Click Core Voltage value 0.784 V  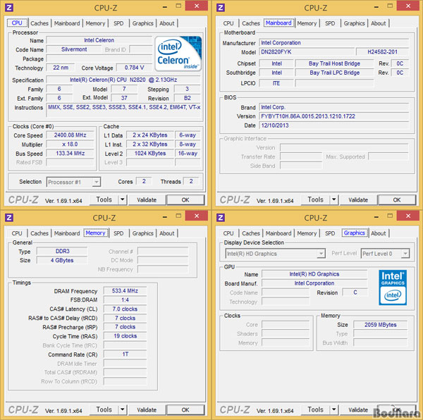[x=134, y=68]
